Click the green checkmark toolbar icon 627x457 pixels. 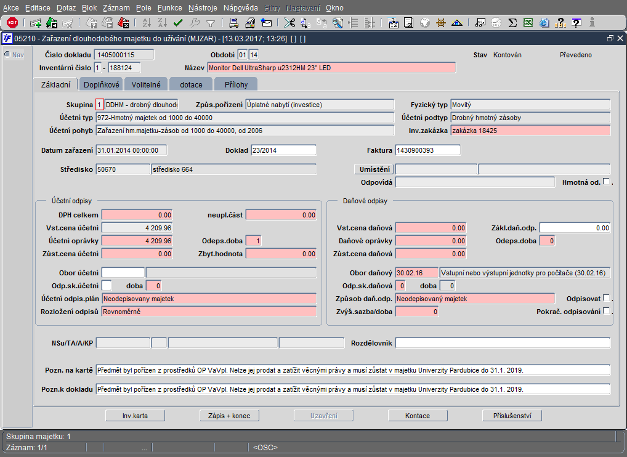(179, 23)
